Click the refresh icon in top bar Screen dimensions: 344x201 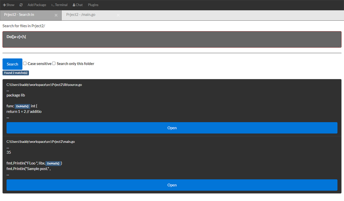click(x=21, y=5)
